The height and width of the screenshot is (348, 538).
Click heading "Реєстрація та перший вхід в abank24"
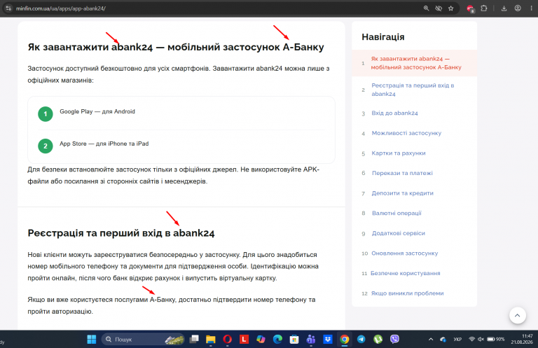click(x=120, y=233)
